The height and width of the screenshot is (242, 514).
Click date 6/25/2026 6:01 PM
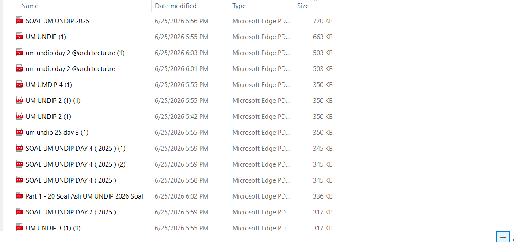coord(182,69)
